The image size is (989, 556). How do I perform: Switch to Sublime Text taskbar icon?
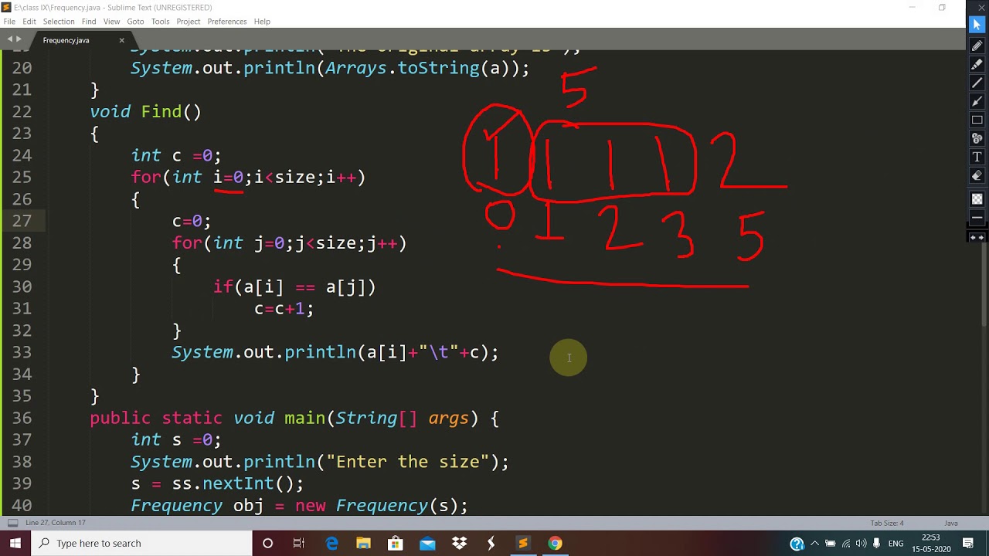tap(523, 543)
